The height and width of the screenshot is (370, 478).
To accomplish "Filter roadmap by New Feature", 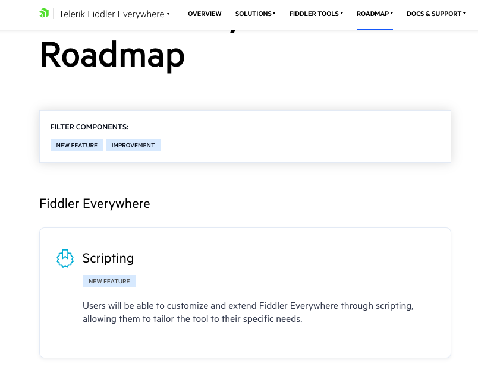I will [77, 145].
